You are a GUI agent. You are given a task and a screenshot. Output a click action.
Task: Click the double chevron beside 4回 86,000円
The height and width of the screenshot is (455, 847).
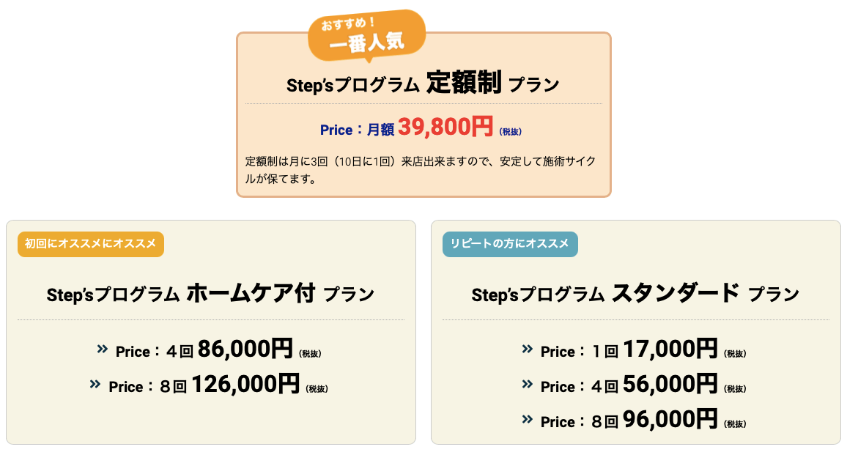pyautogui.click(x=103, y=349)
